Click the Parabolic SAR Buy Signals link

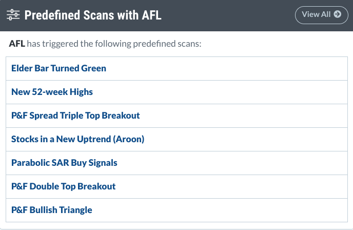coord(64,163)
